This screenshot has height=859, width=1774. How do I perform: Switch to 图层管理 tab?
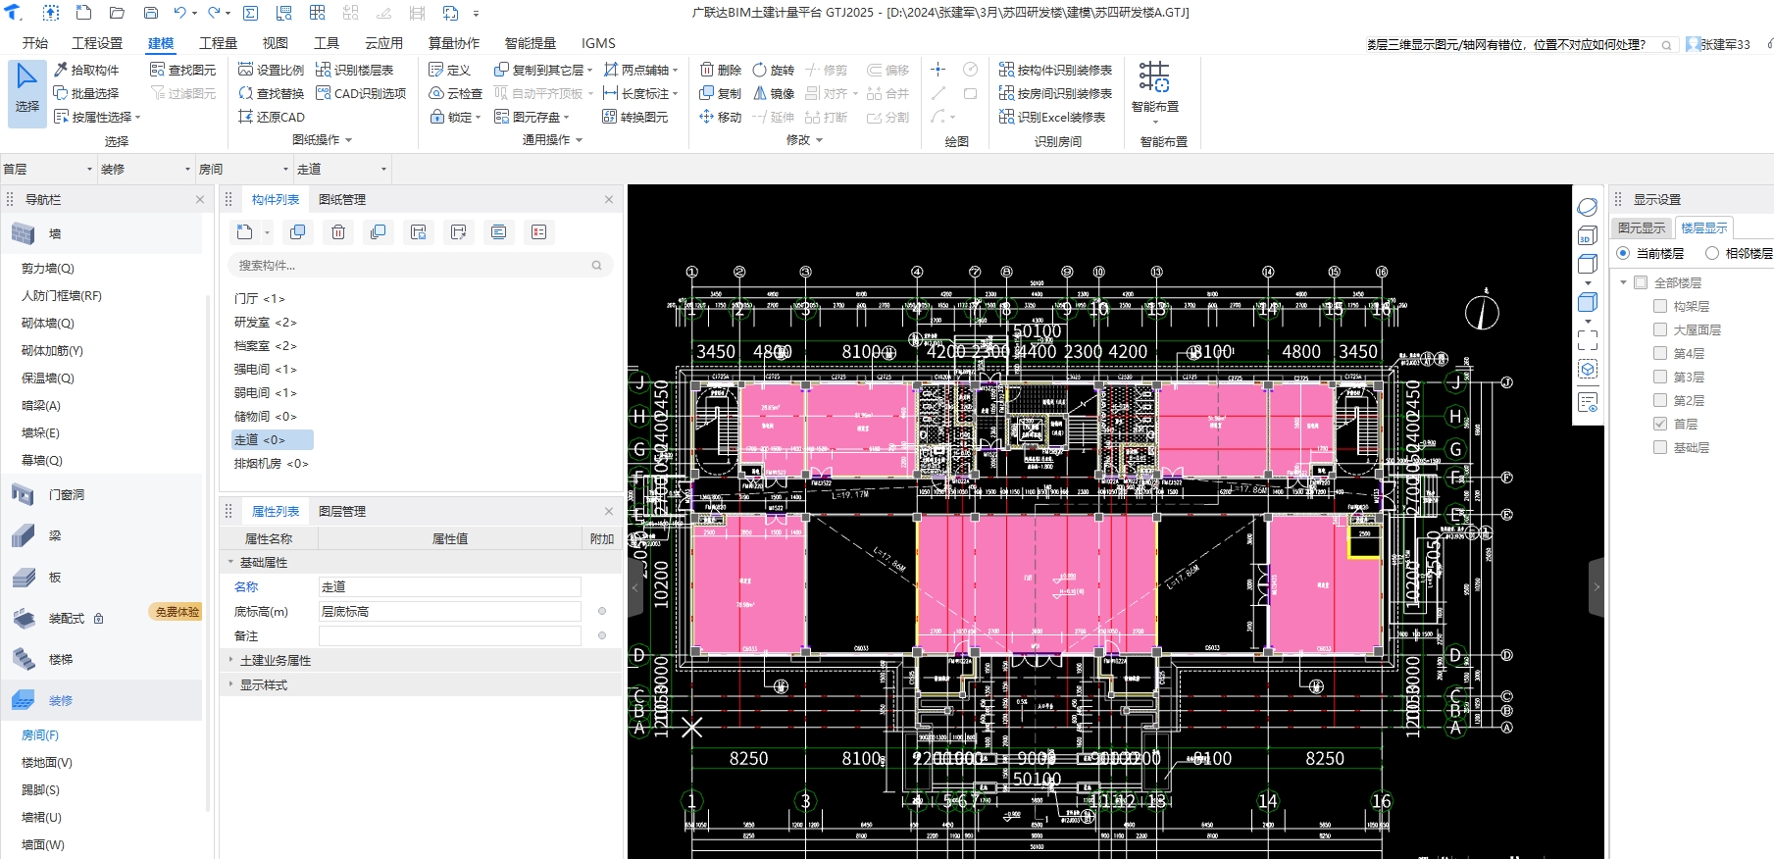pyautogui.click(x=342, y=512)
